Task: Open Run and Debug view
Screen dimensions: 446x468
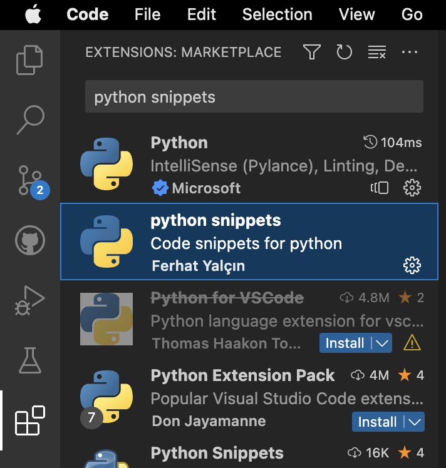Action: [x=30, y=300]
